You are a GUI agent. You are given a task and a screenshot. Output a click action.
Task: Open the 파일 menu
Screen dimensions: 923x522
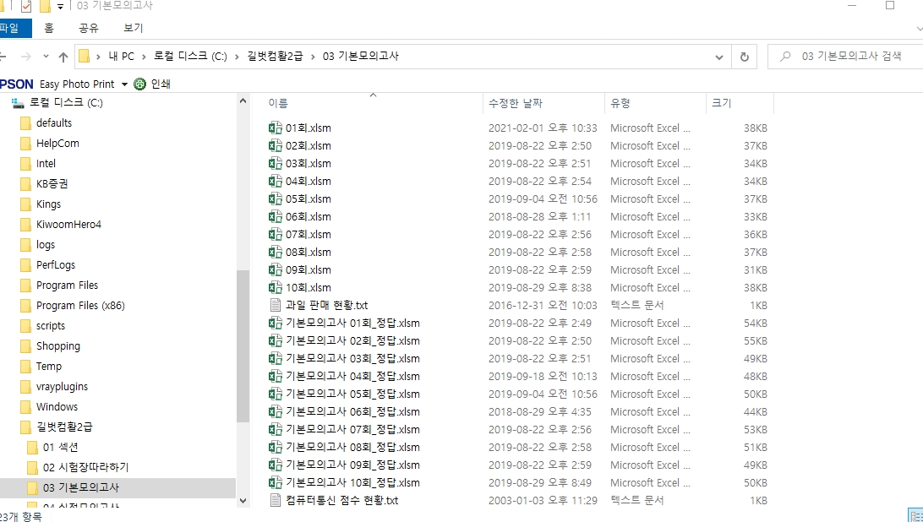tap(12, 28)
